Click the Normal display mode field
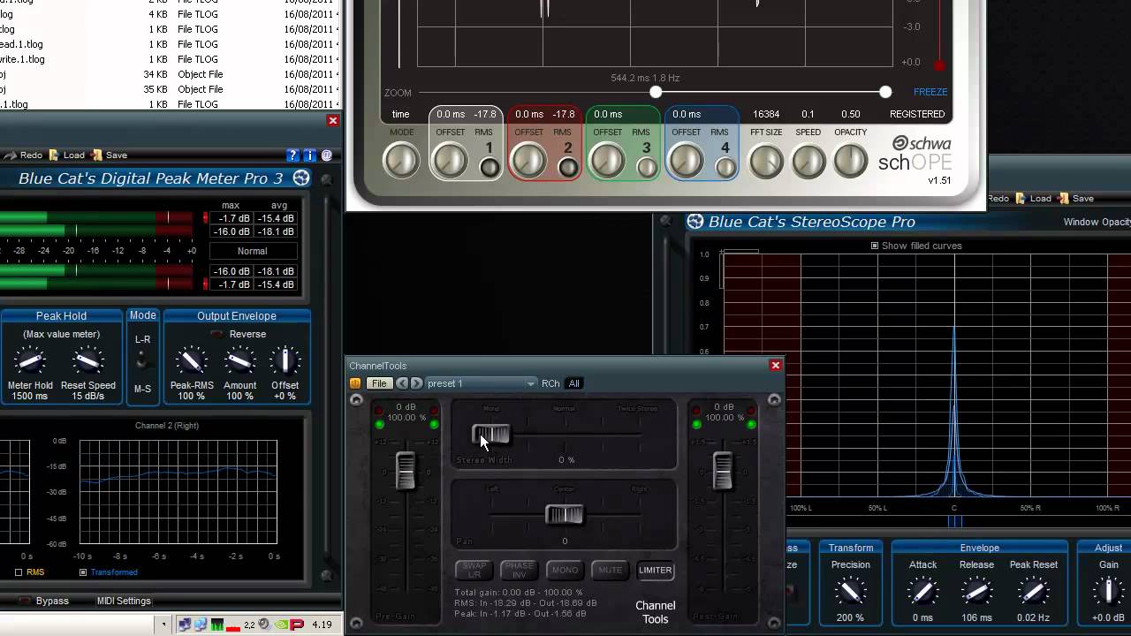This screenshot has height=636, width=1131. (x=252, y=252)
